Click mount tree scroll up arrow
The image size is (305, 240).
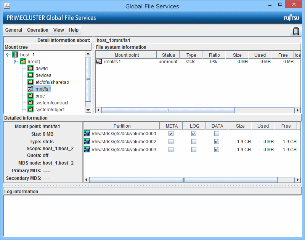(88, 54)
